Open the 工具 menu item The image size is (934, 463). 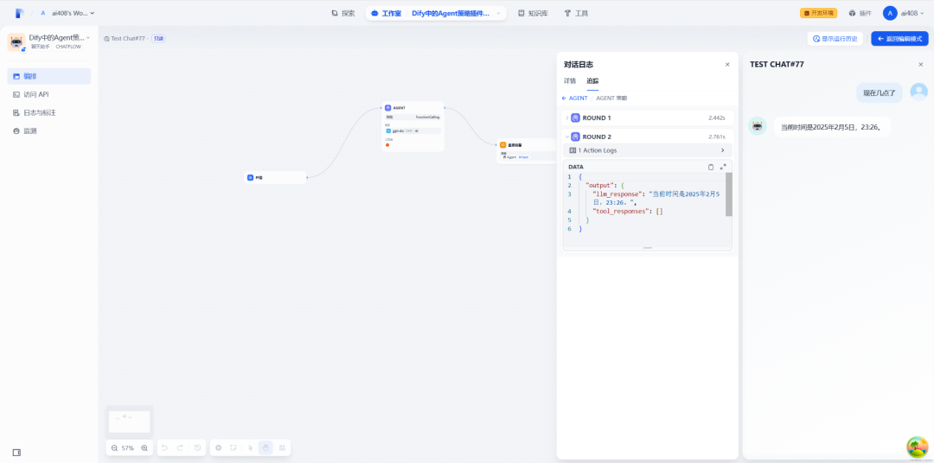click(576, 13)
